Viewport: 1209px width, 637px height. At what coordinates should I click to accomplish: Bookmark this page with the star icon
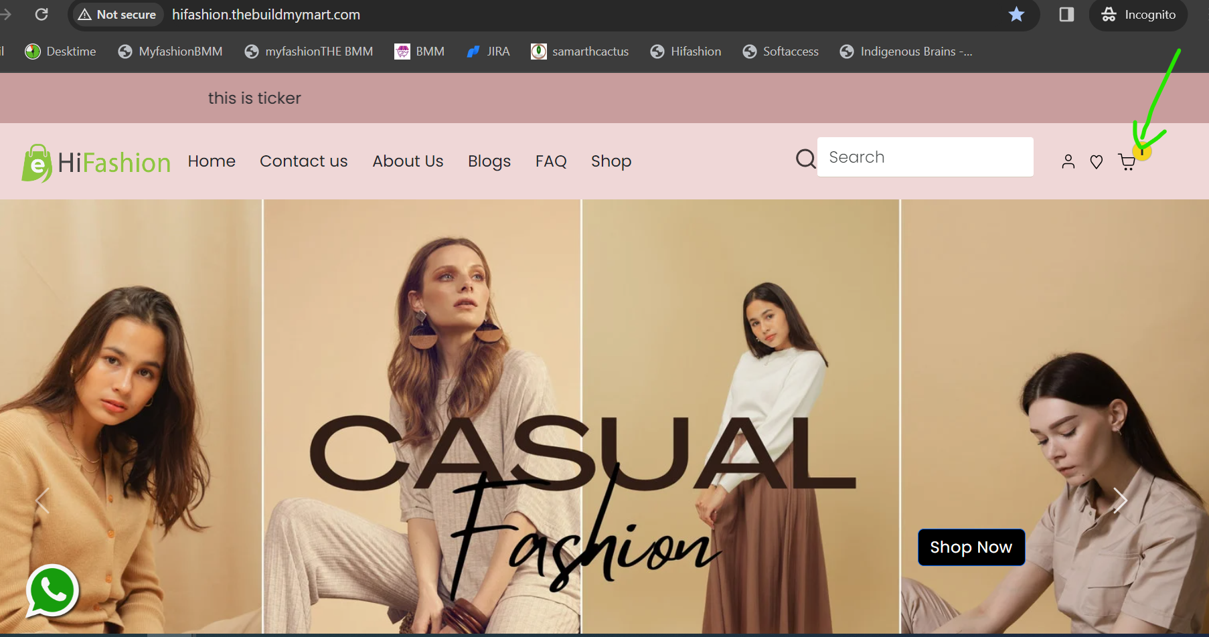[1016, 14]
